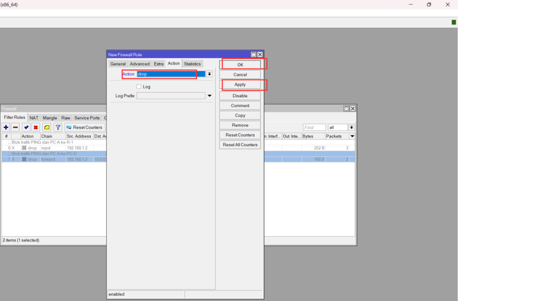Open the NAT tab in Firewall

pos(34,118)
